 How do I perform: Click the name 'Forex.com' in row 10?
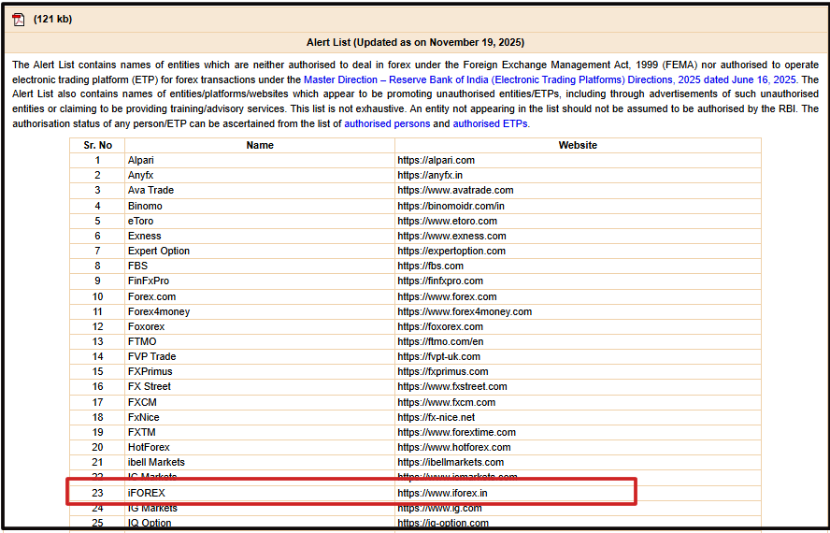pos(151,296)
